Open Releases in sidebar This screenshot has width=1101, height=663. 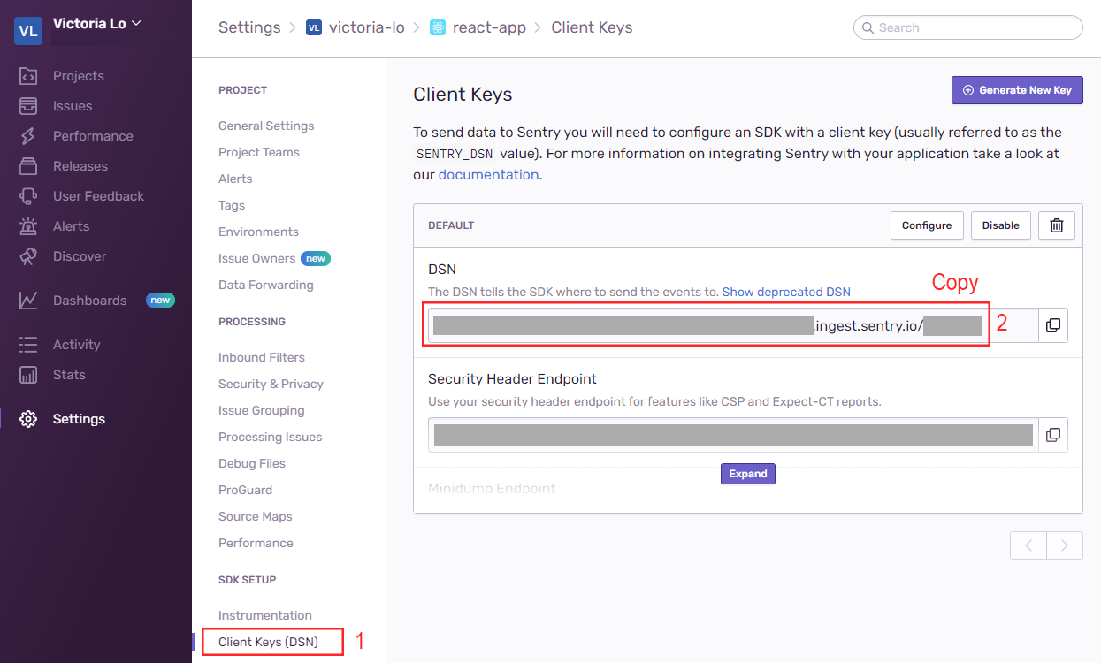coord(80,166)
